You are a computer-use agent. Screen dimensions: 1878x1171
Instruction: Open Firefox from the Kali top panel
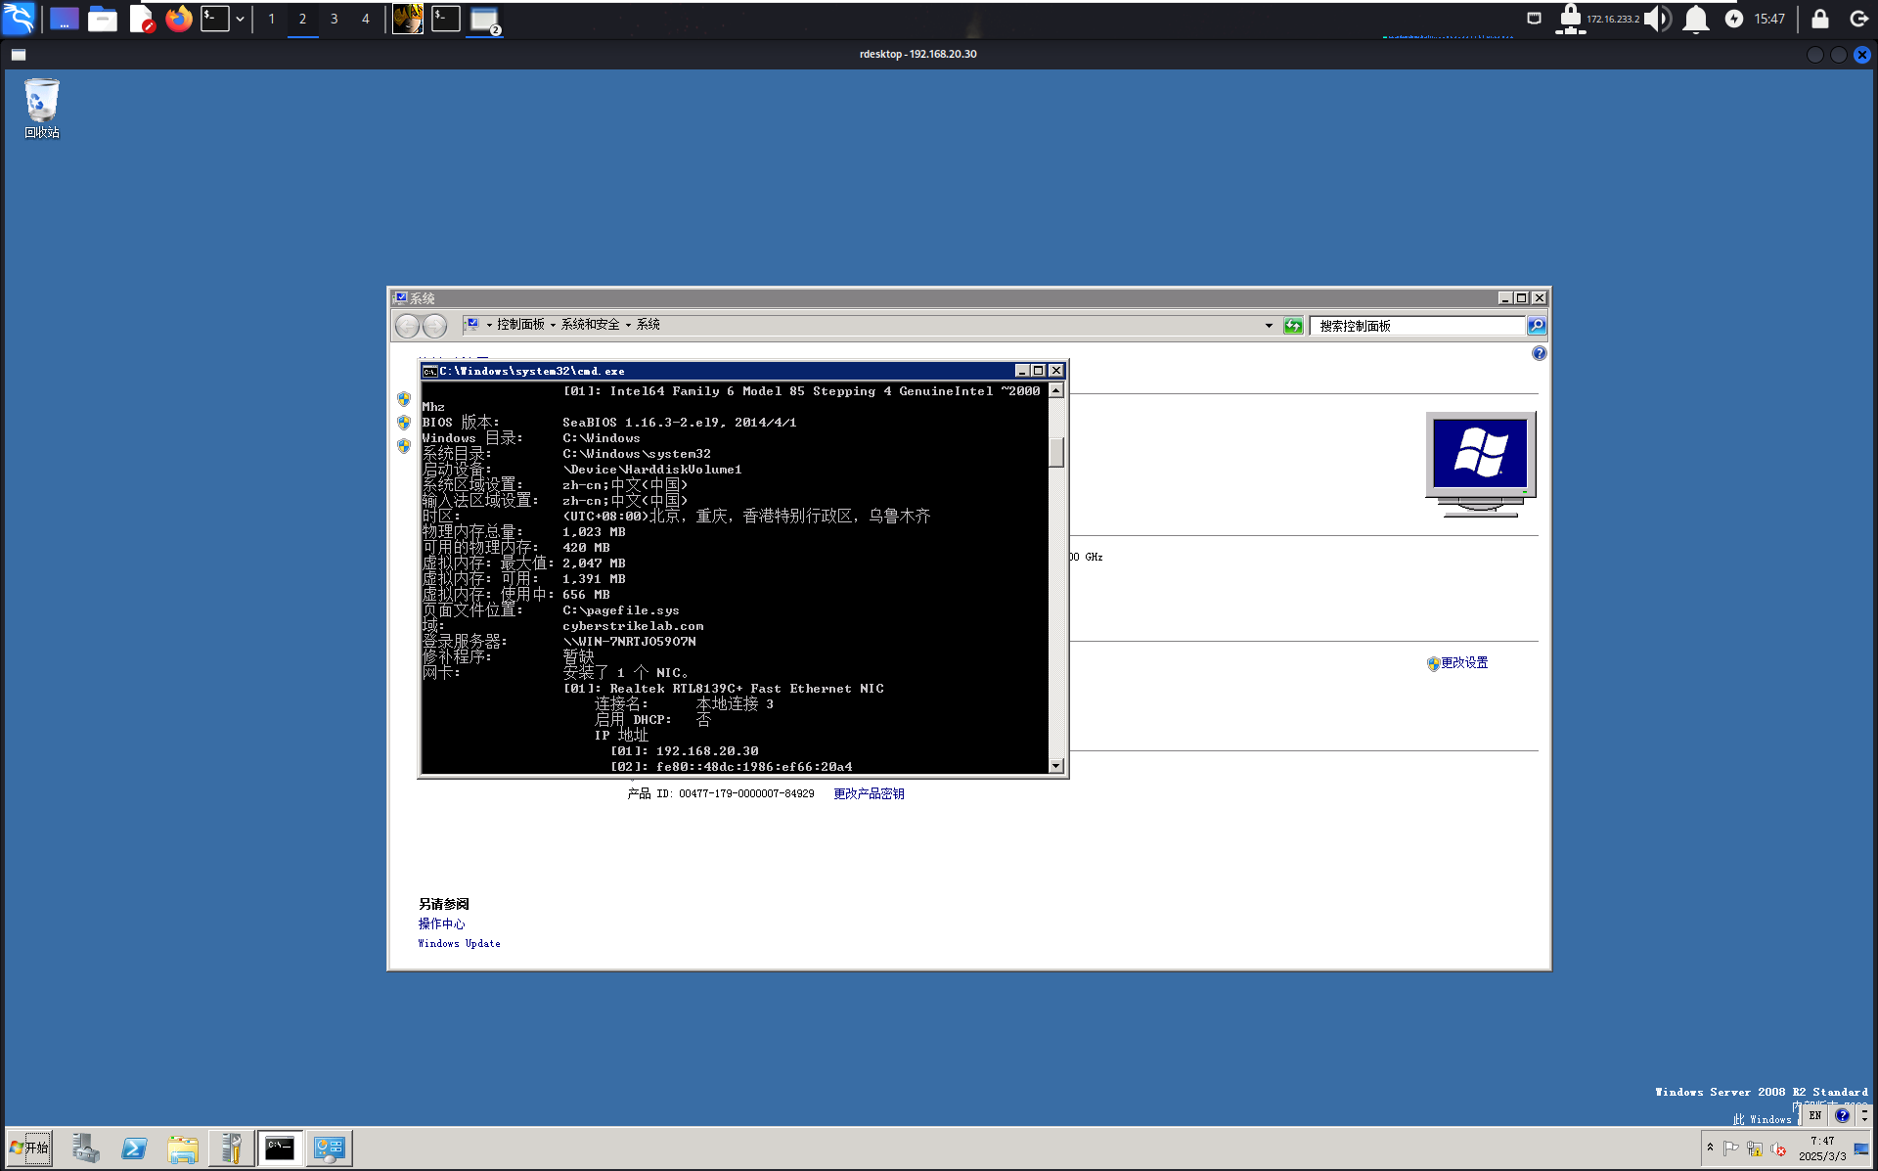point(178,19)
